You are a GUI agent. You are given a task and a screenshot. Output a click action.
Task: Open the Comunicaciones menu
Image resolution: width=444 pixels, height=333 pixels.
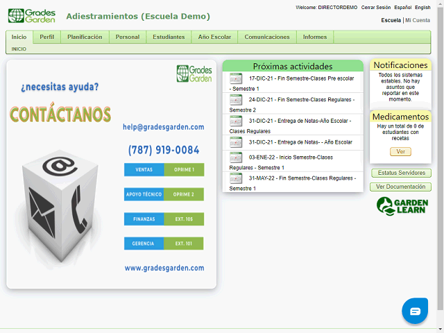pyautogui.click(x=267, y=37)
